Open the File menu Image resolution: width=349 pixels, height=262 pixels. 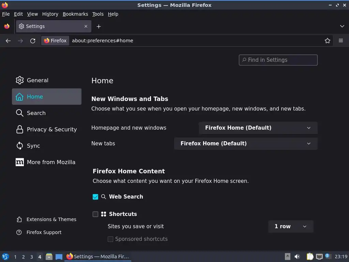[x=6, y=14]
